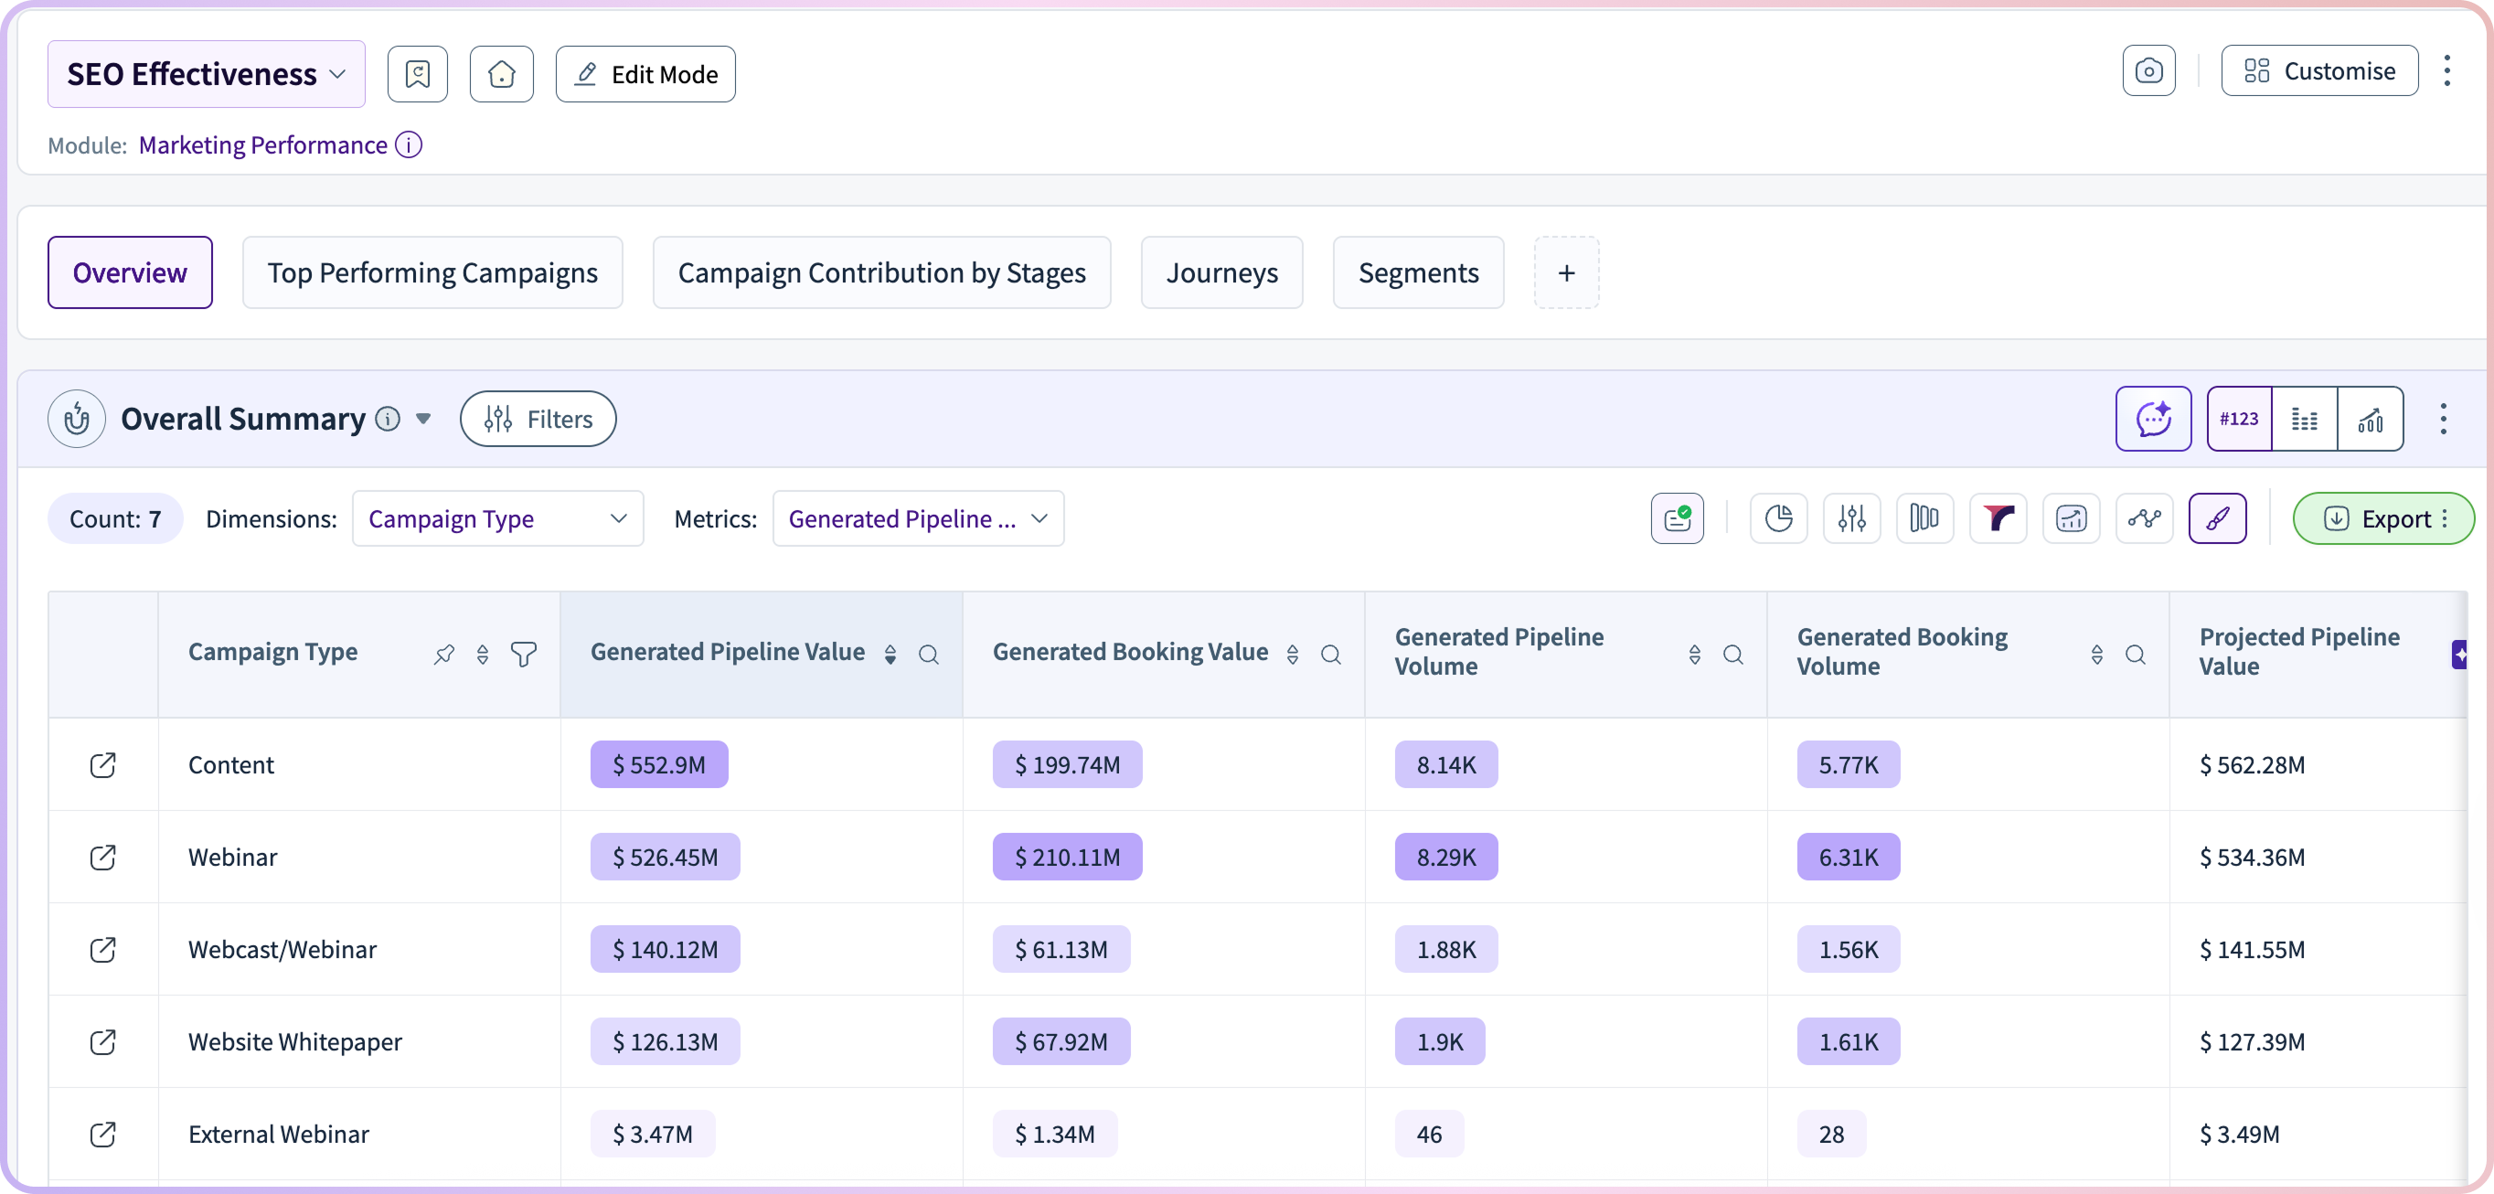Open the AI chat sparkle icon
This screenshot has width=2494, height=1194.
click(x=2153, y=420)
